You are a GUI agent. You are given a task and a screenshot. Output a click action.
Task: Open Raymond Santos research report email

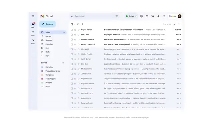tap(126, 84)
